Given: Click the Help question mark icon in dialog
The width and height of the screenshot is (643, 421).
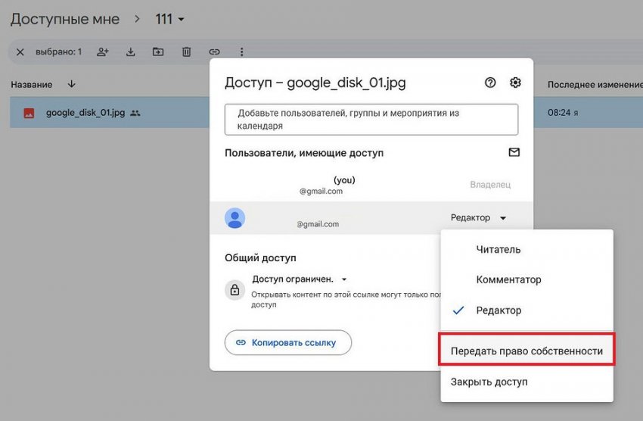Looking at the screenshot, I should coord(490,83).
